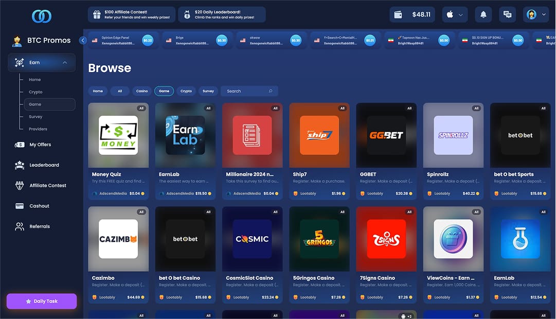
Task: Click the offer Search input field
Action: (x=249, y=91)
